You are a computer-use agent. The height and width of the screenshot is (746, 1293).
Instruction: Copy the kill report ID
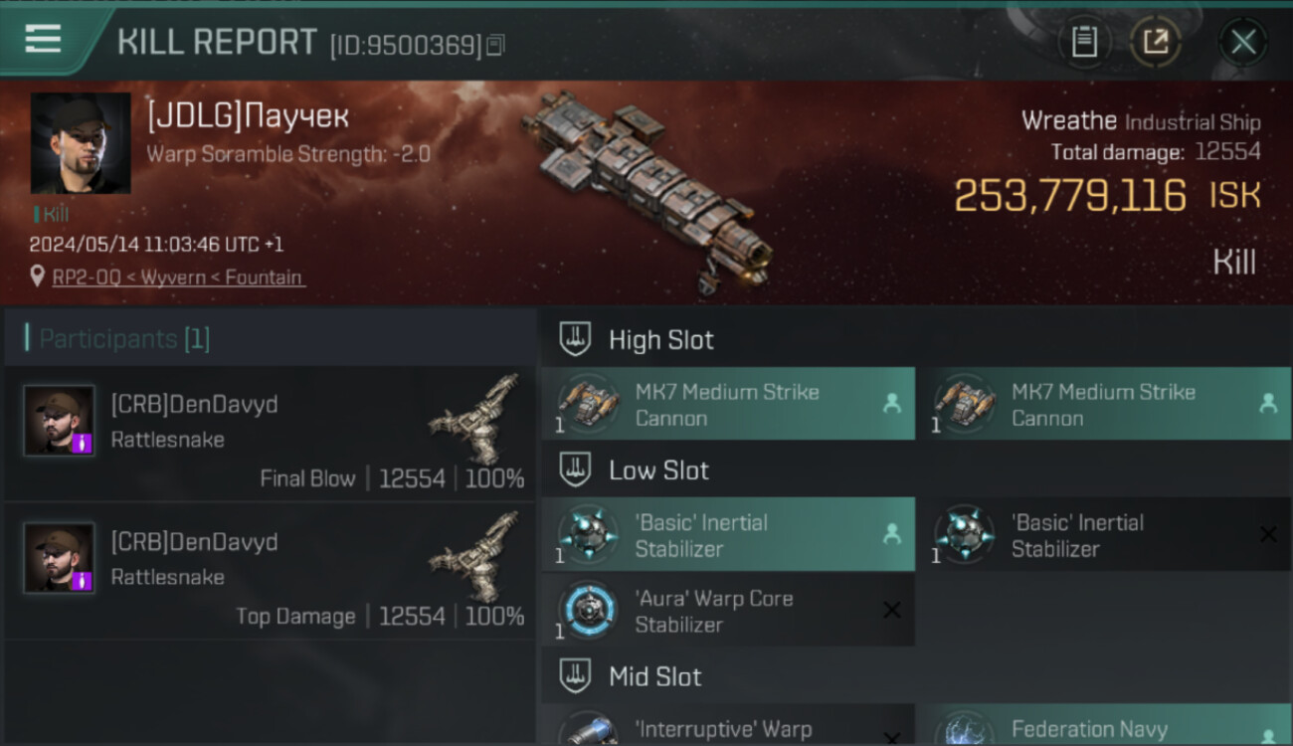pos(495,45)
